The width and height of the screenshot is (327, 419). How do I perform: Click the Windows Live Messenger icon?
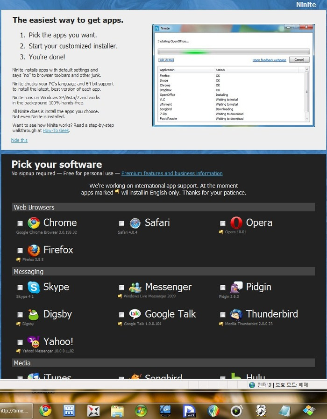135,287
